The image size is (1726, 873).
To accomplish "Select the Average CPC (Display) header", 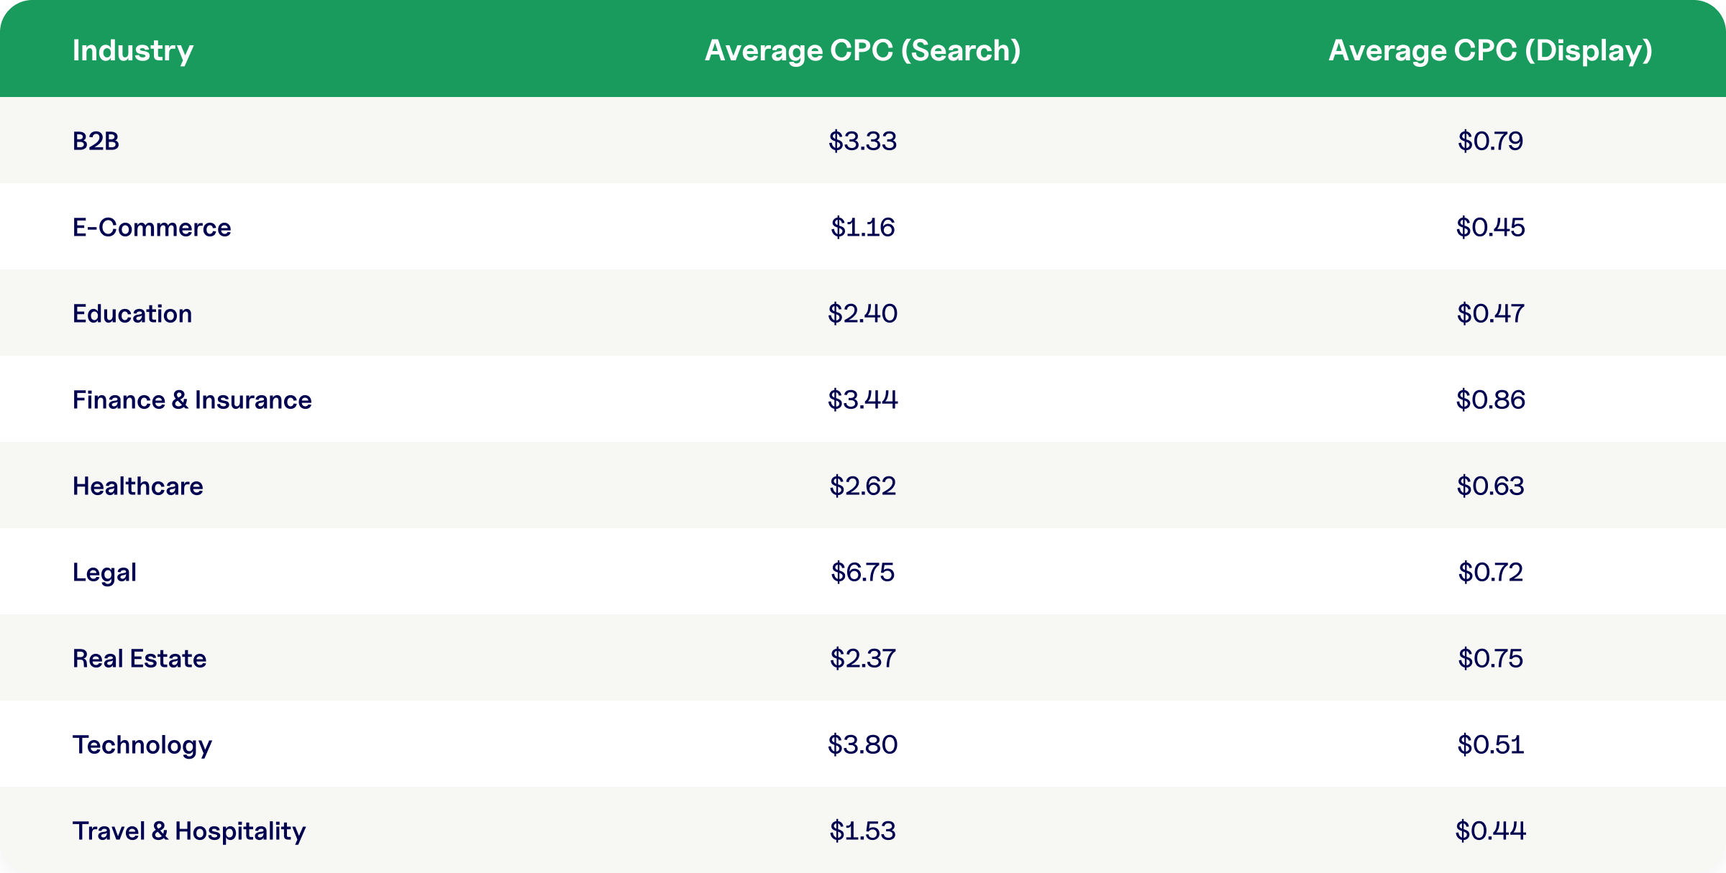I will [1490, 51].
